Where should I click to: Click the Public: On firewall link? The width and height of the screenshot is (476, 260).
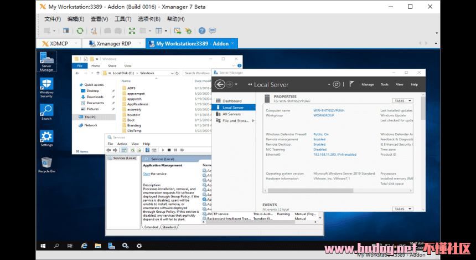tap(321, 134)
